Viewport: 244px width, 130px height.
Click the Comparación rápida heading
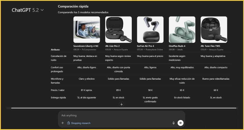[x=73, y=6]
